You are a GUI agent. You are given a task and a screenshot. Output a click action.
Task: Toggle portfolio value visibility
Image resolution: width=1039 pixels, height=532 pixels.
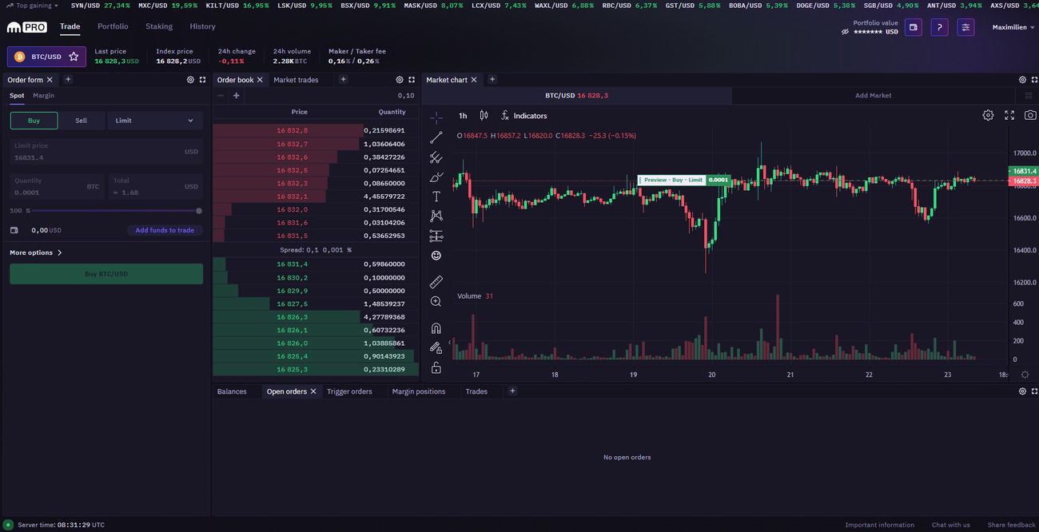(846, 32)
